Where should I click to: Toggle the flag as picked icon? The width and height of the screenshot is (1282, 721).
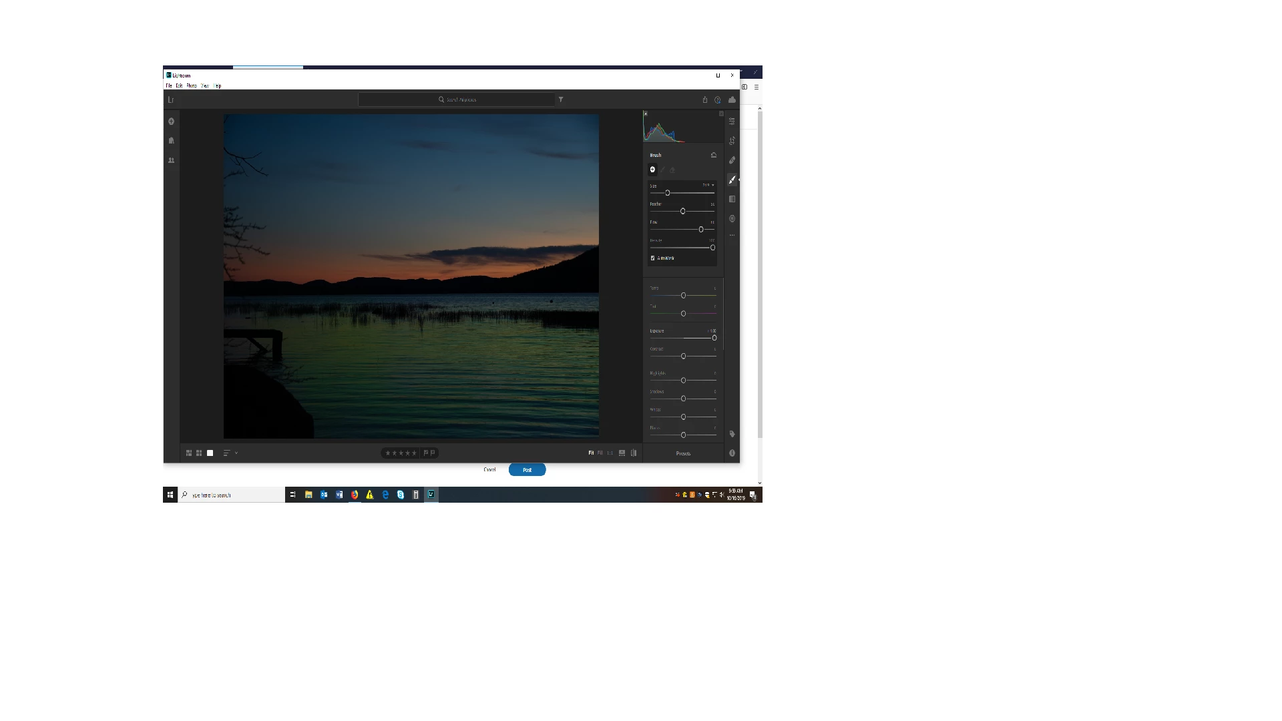[426, 453]
